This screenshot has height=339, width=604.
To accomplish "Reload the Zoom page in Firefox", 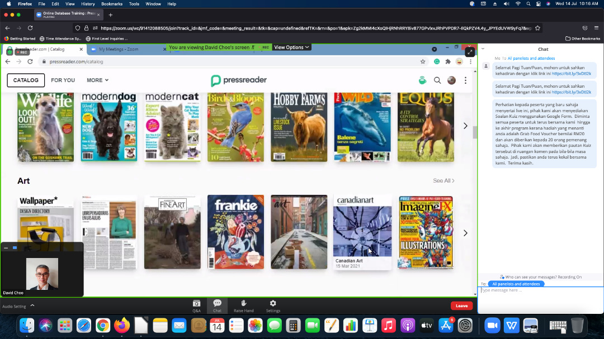I will (x=30, y=28).
